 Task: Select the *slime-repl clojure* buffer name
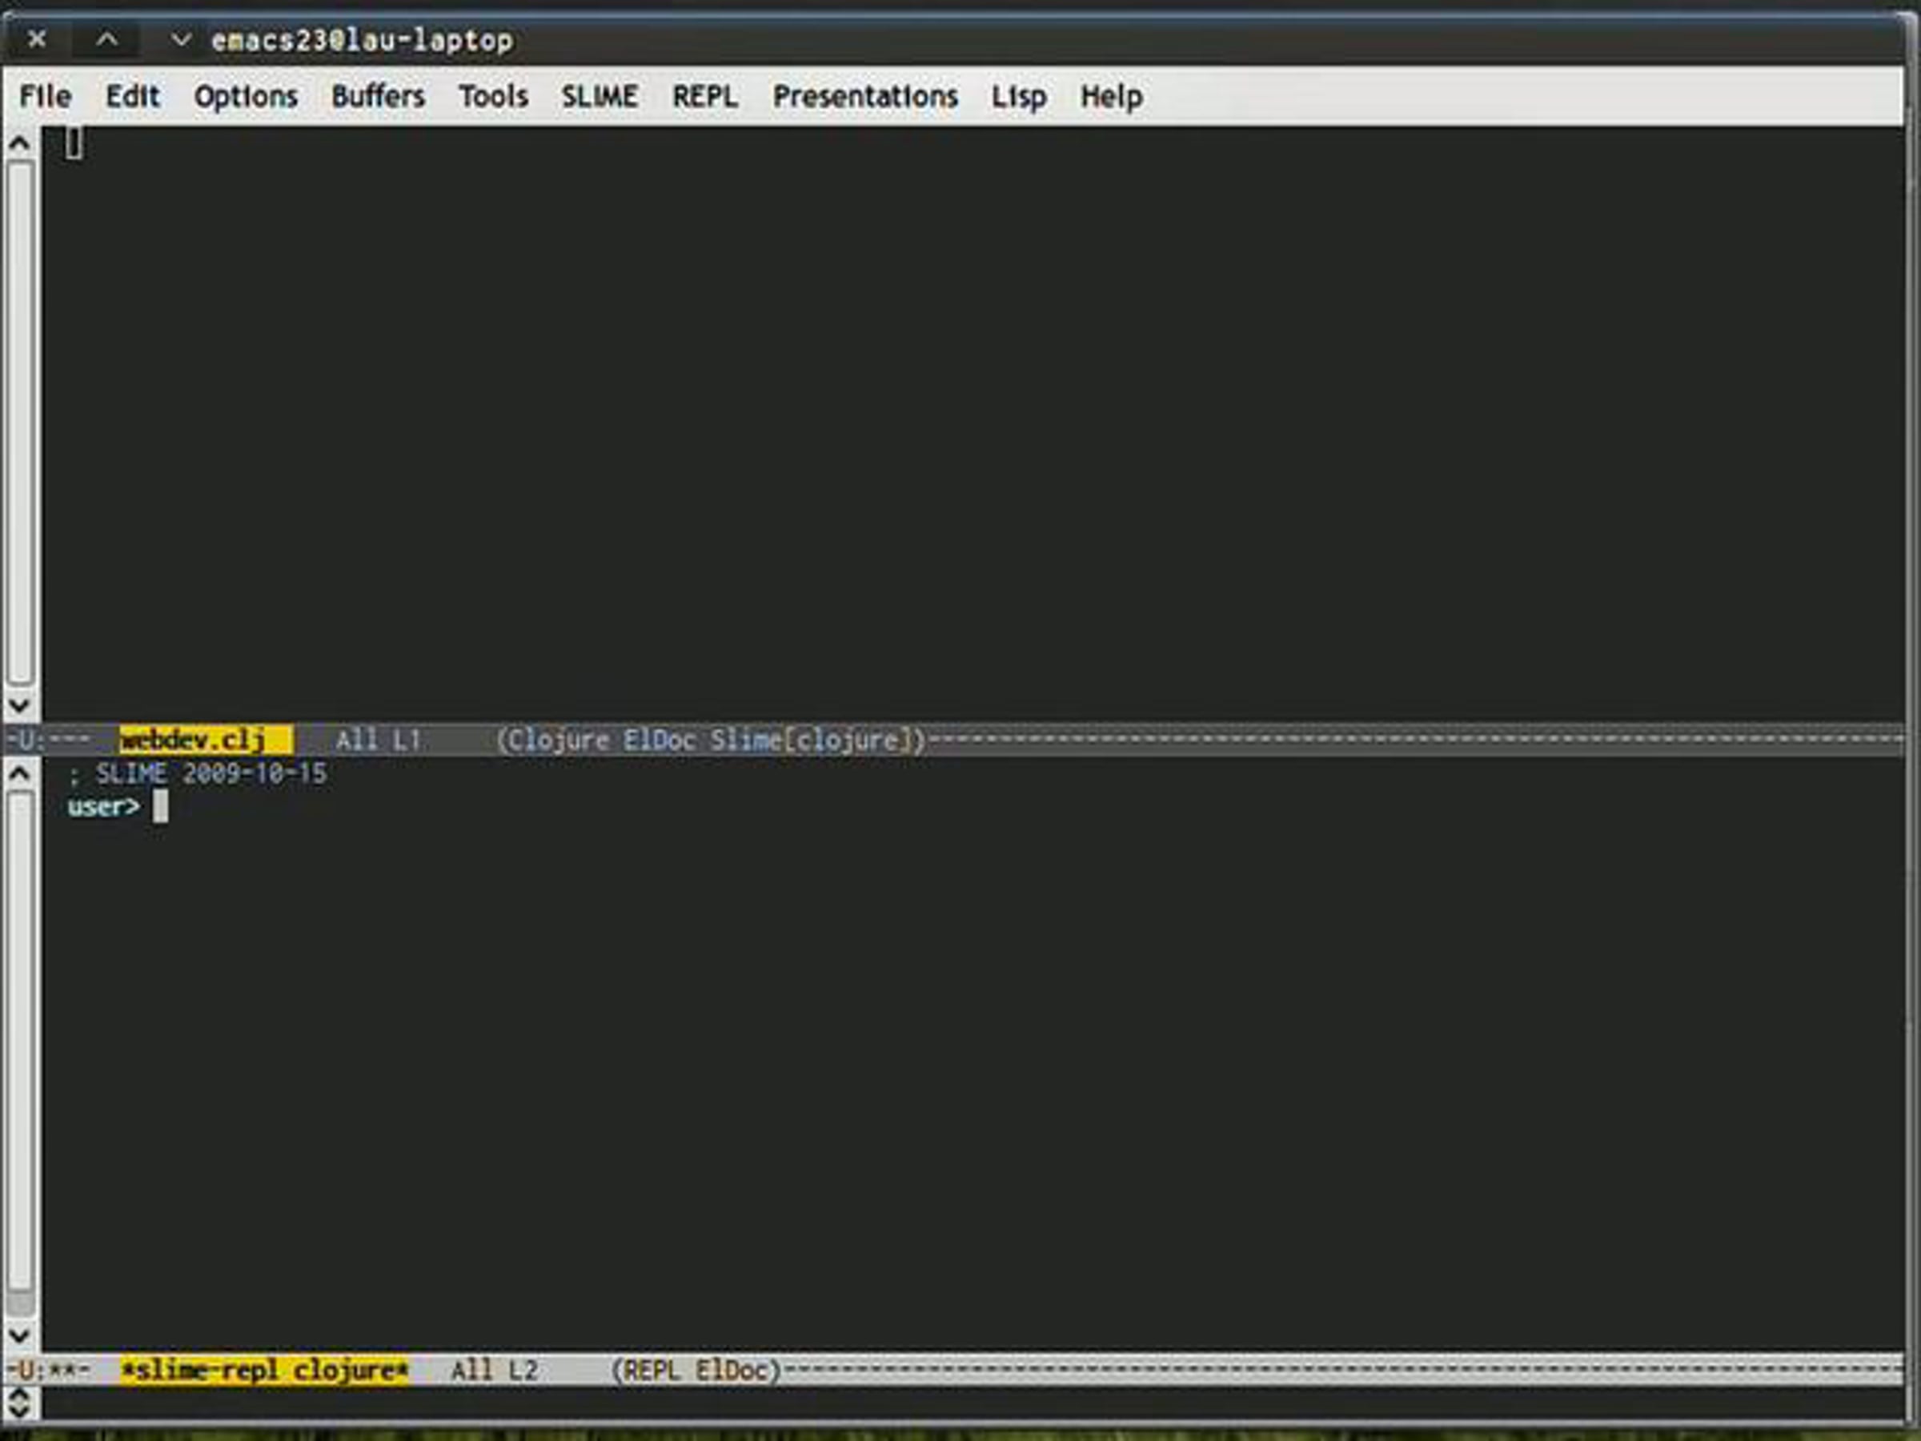pos(264,1371)
